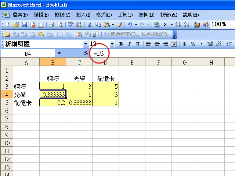The image size is (235, 176).
Task: Apply comma style
Action: (202, 44)
